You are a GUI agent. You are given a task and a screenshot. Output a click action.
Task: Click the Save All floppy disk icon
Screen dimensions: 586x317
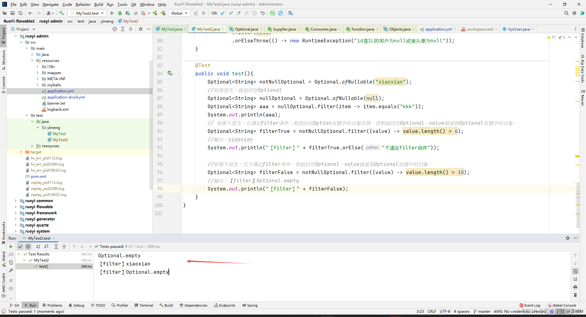(13, 13)
